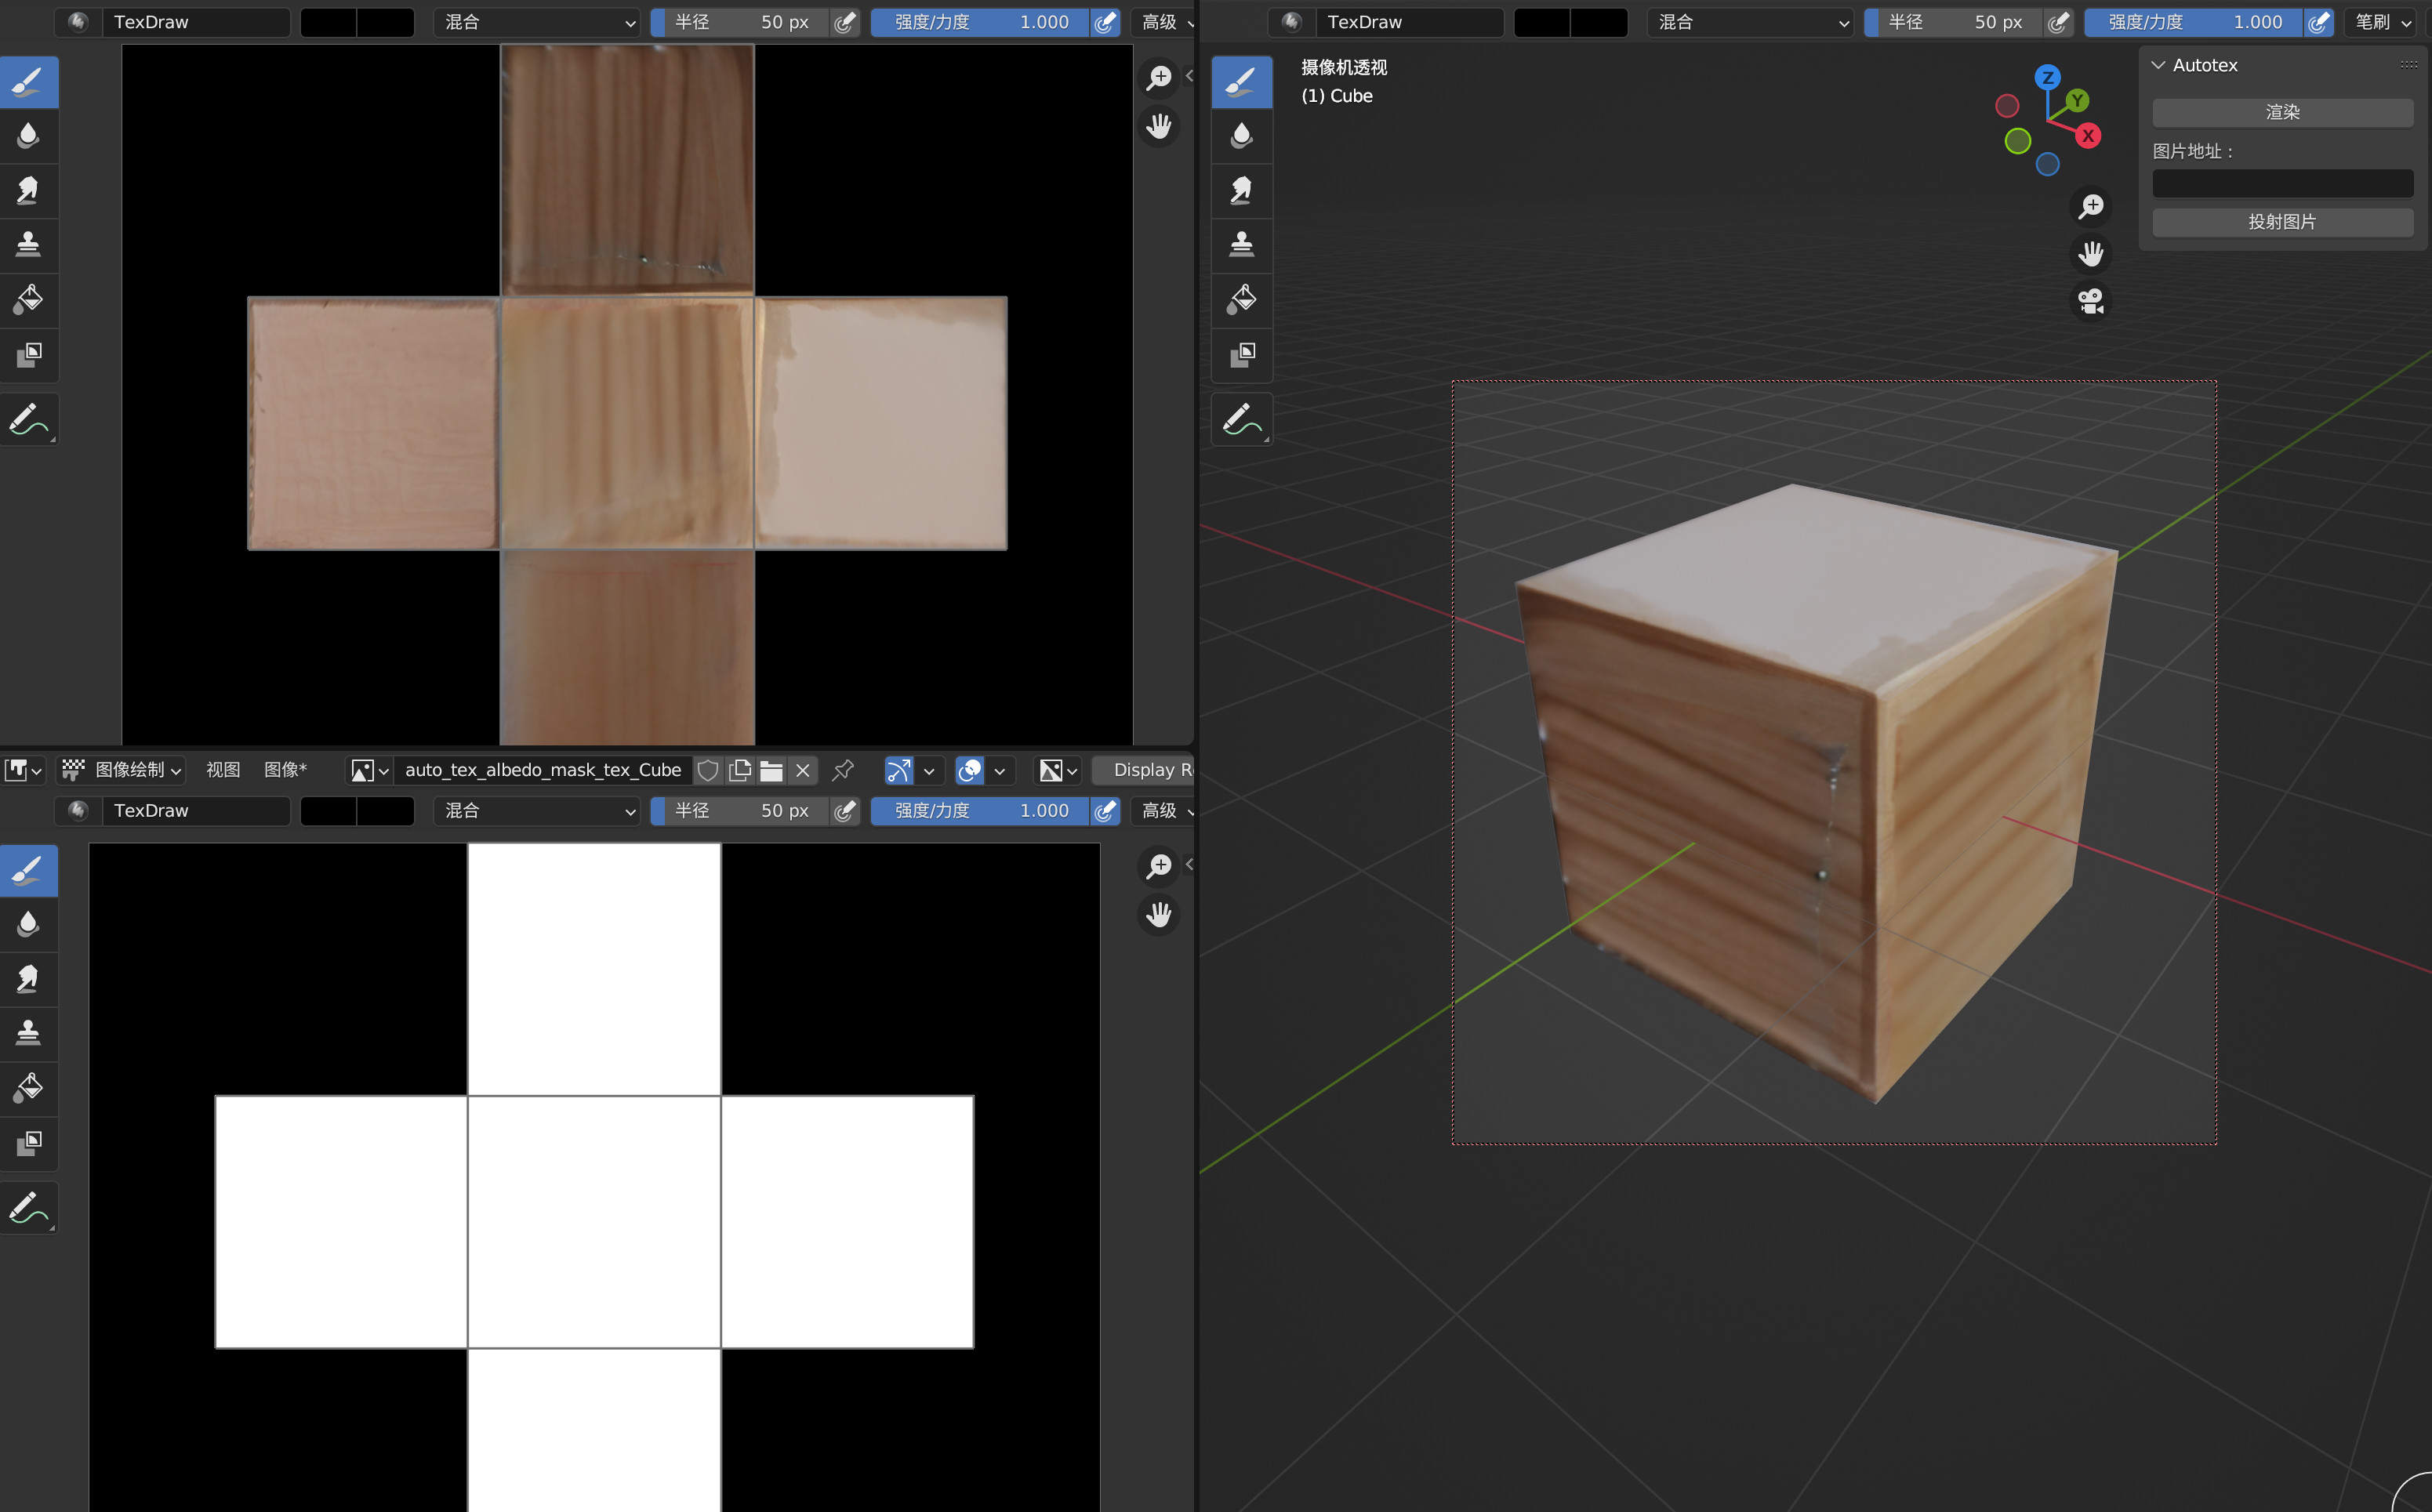Screen dimensions: 2432x1512
Task: Click the new image copy icon beside the shield
Action: click(740, 770)
